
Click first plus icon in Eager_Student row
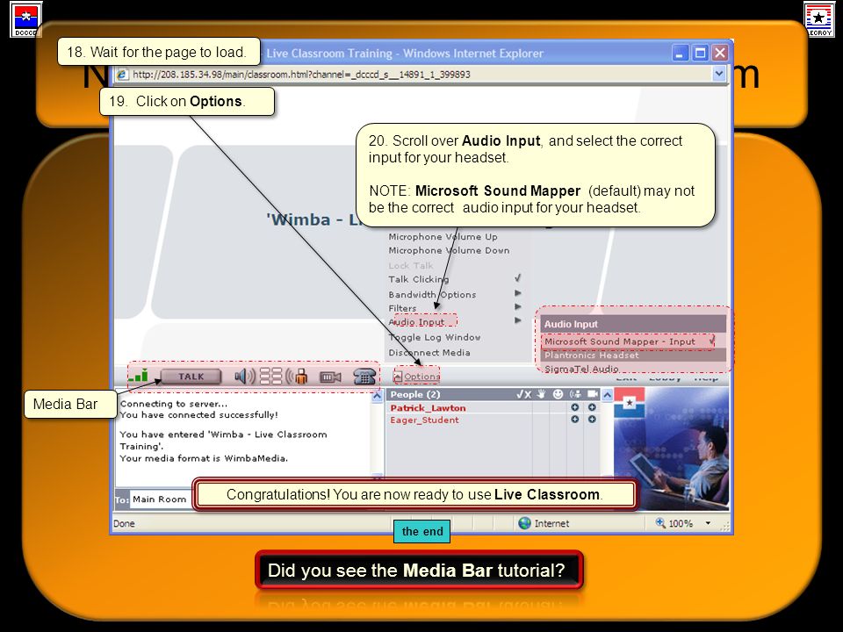[x=574, y=420]
